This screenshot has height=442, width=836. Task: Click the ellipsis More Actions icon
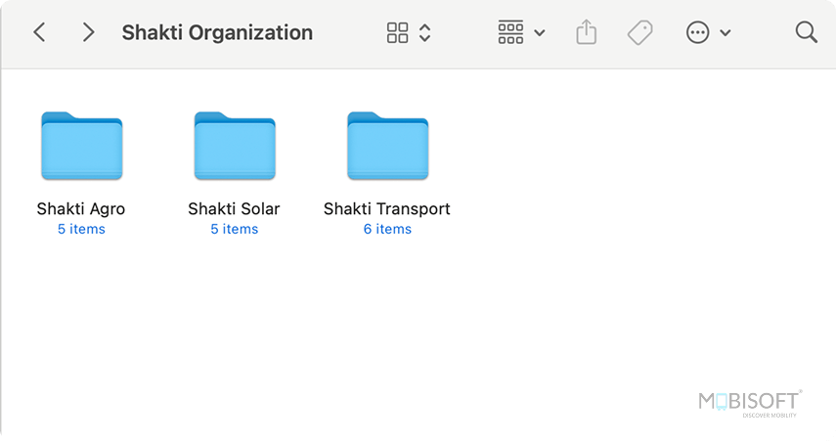(x=697, y=32)
